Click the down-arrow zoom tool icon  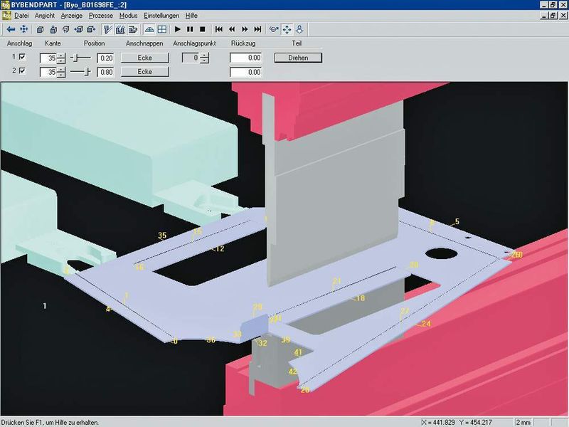click(x=299, y=29)
